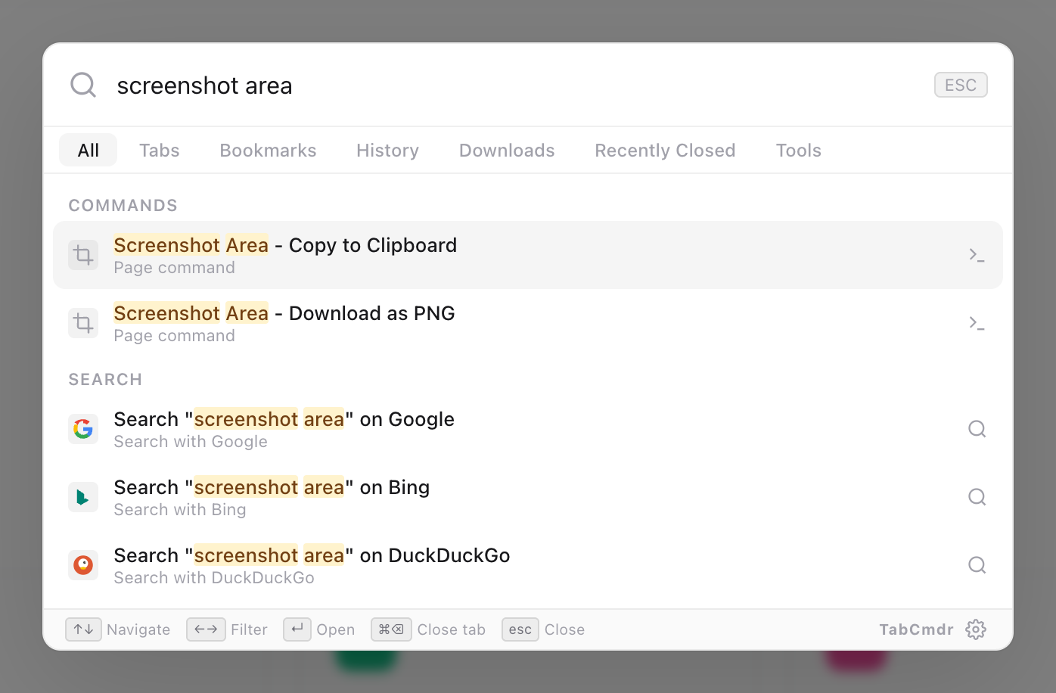This screenshot has height=693, width=1056.
Task: Click the crop icon for Copy to Clipboard
Action: 83,255
